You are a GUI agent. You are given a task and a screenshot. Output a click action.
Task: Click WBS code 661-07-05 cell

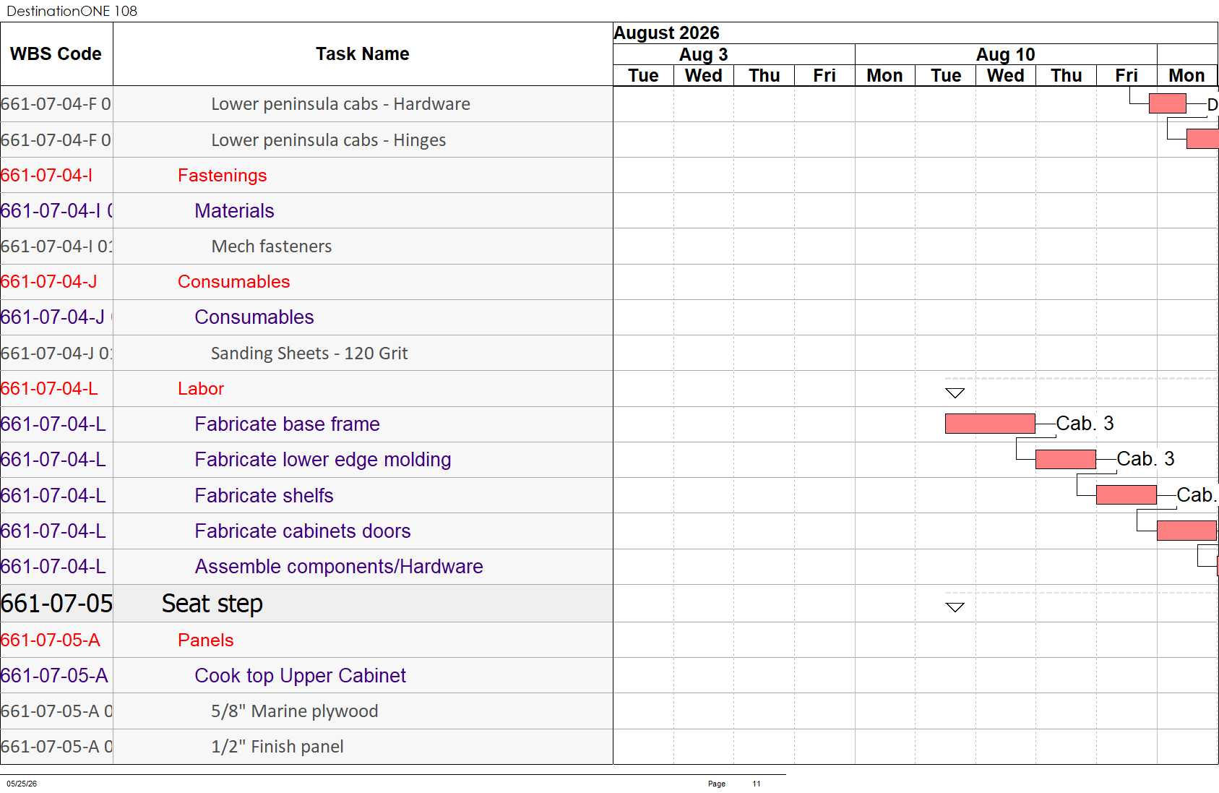point(56,604)
